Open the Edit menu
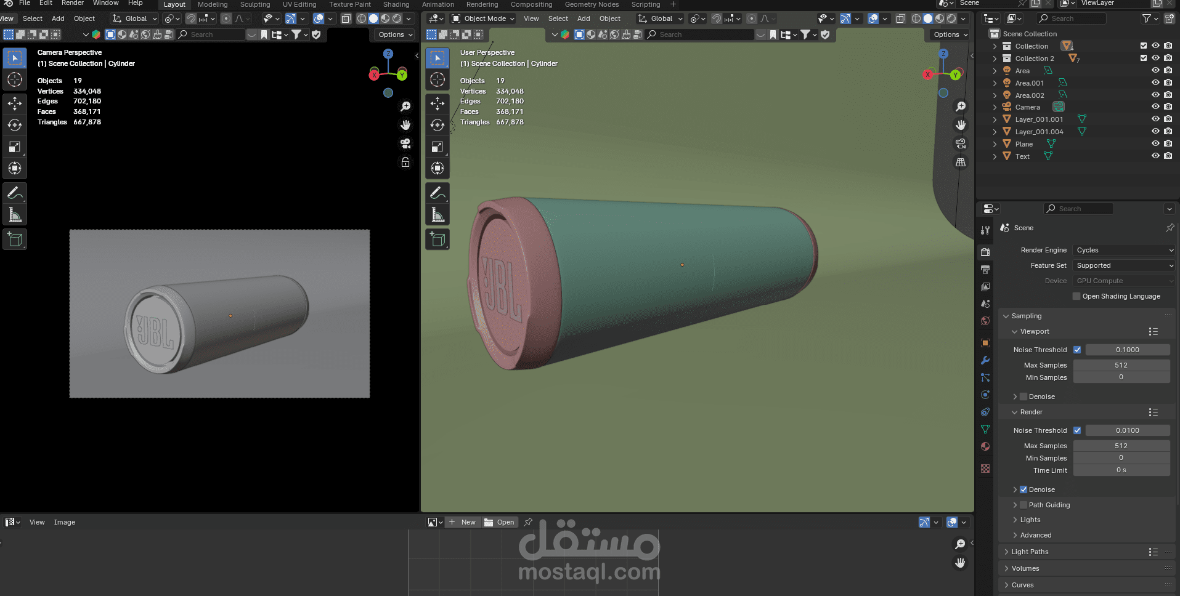The image size is (1180, 596). pos(46,3)
